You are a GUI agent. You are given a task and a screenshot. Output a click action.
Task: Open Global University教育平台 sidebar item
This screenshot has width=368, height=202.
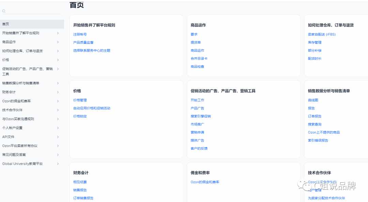[x=22, y=164]
